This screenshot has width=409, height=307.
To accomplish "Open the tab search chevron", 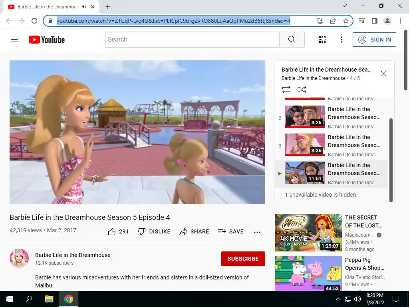I will coord(345,6).
